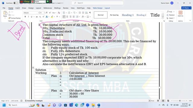Apply Title style
This screenshot has width=193, height=108.
point(155,15)
